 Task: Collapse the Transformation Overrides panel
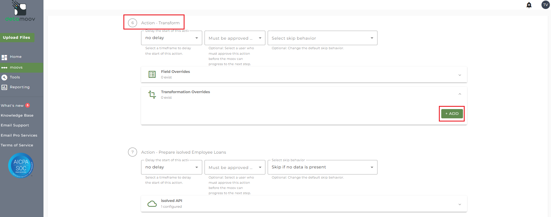460,94
